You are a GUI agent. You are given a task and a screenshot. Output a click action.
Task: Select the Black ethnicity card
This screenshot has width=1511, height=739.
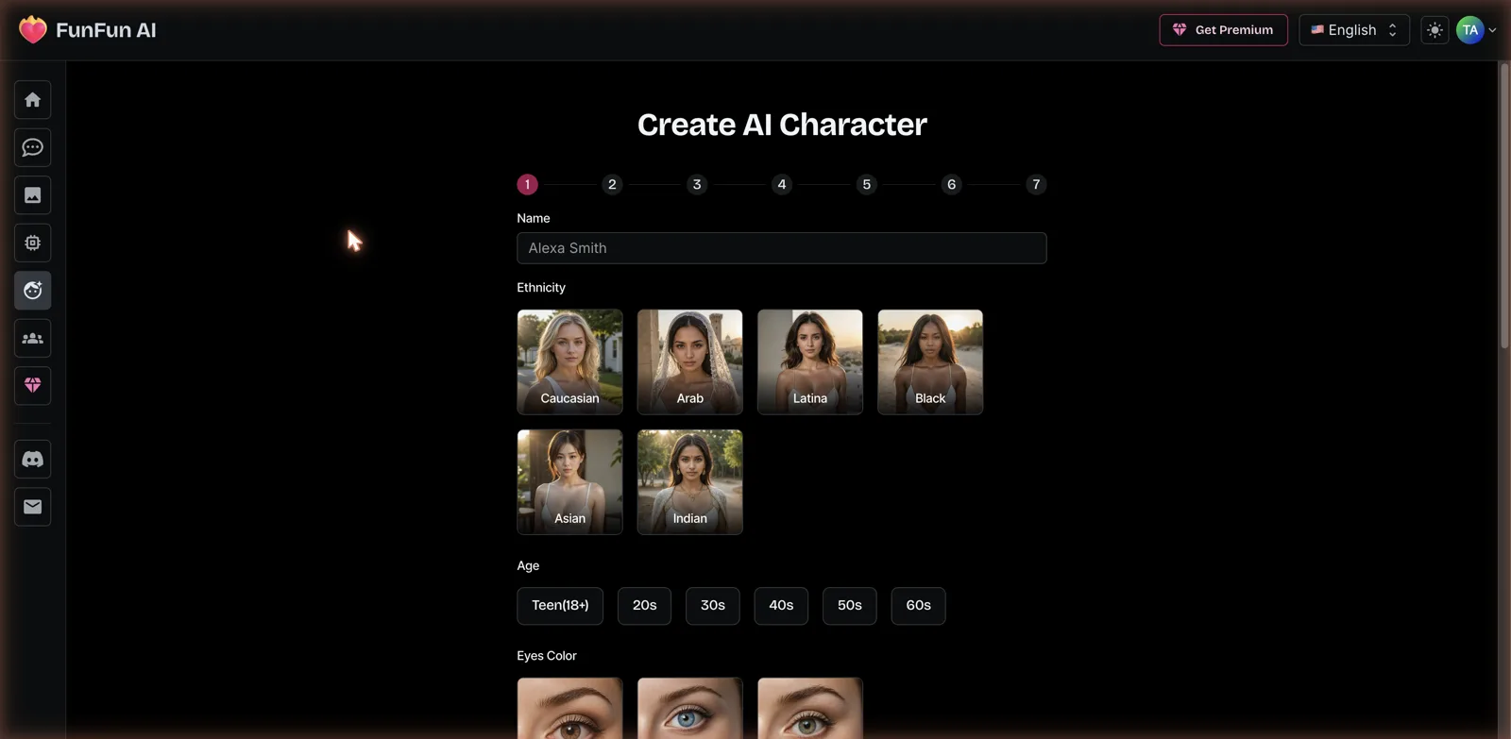(x=930, y=362)
